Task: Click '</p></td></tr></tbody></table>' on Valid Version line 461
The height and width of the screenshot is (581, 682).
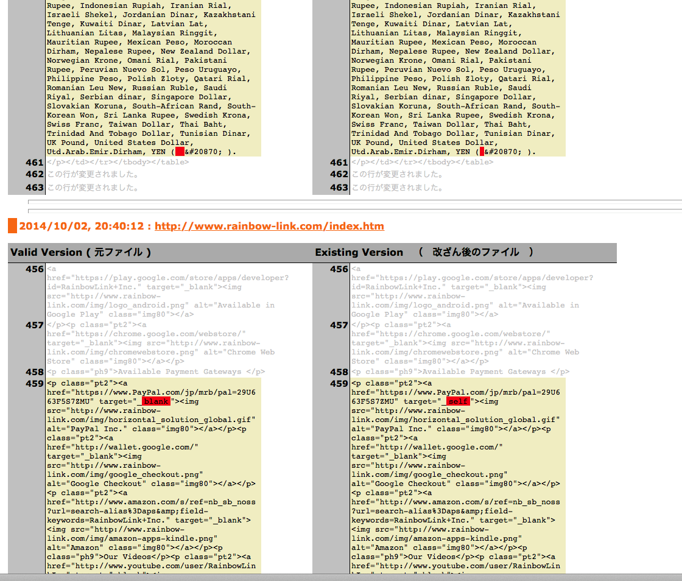Action: coord(118,162)
